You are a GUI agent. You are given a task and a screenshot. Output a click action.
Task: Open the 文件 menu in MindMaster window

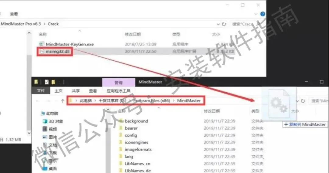point(41,91)
